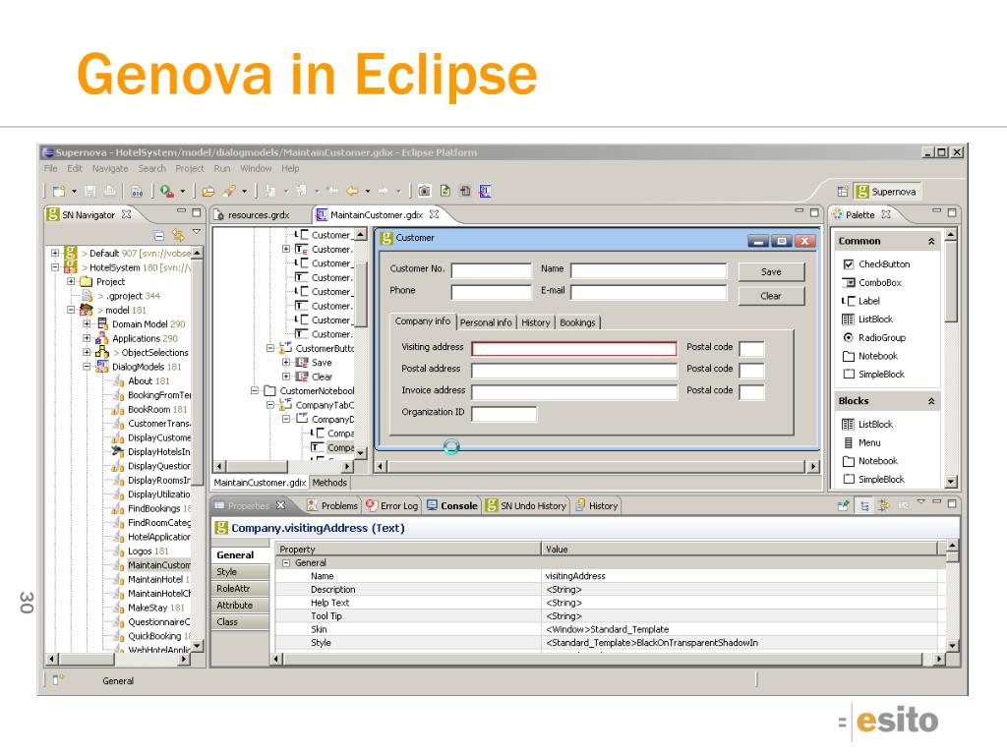Select MaintainCustomer in navigator tree
The image size is (1007, 755).
coord(158,565)
